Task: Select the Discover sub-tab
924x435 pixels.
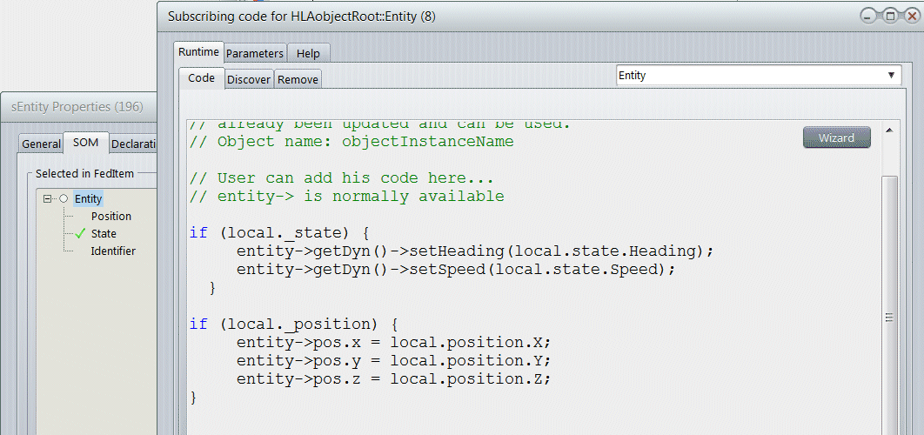Action: click(x=249, y=79)
